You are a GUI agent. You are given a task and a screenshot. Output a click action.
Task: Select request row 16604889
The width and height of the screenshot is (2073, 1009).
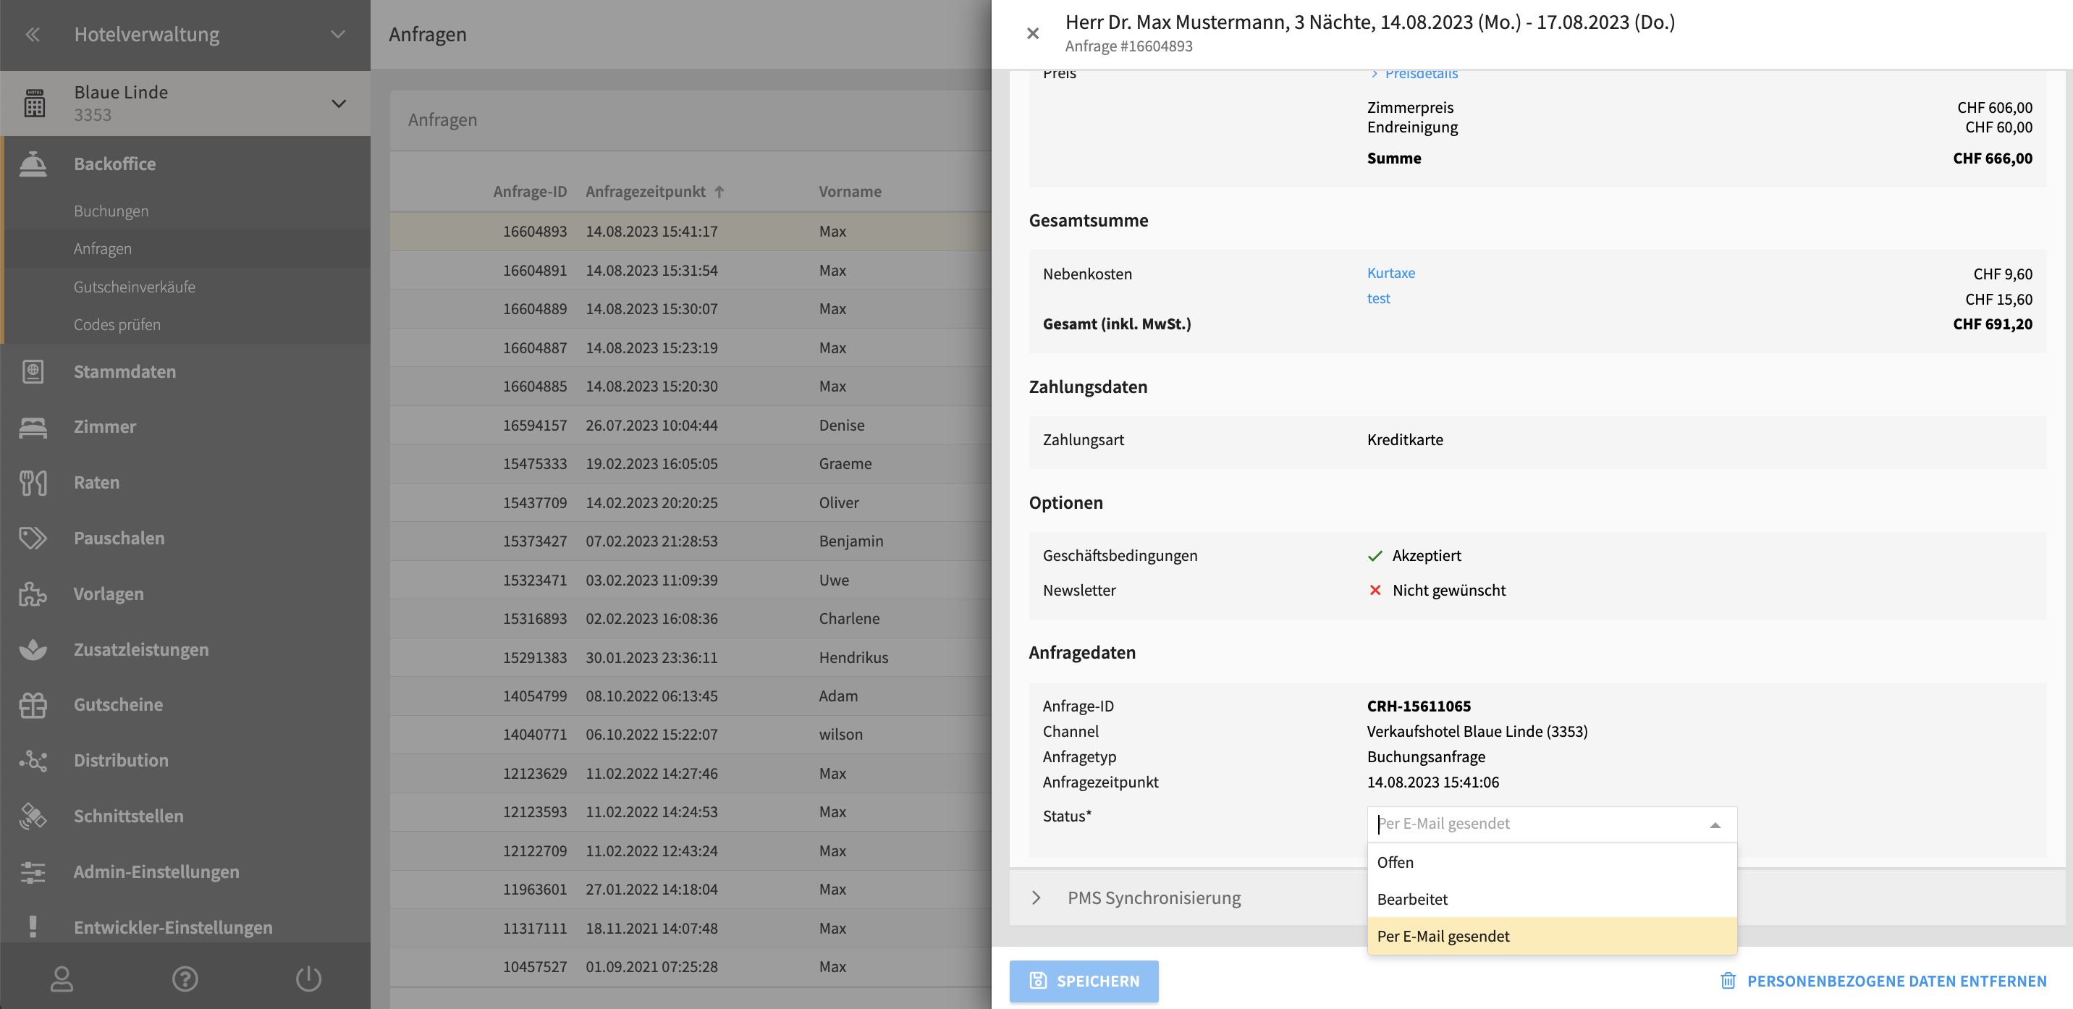[691, 309]
